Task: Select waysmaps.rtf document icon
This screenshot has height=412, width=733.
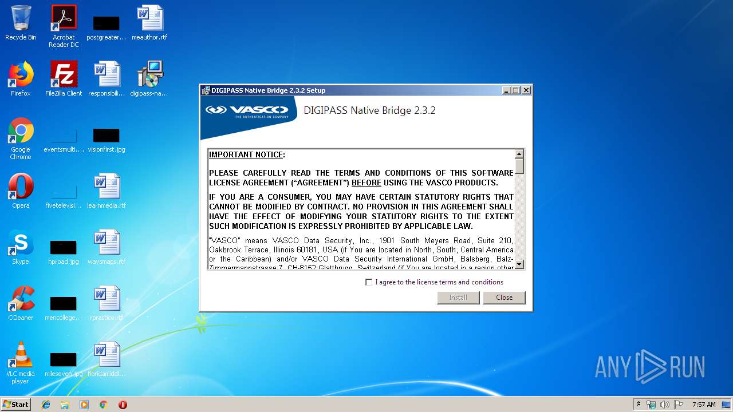Action: (107, 247)
